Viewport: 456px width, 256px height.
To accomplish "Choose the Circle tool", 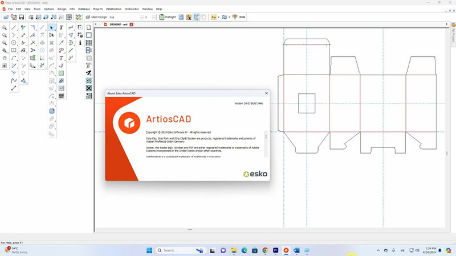I will [x=14, y=43].
